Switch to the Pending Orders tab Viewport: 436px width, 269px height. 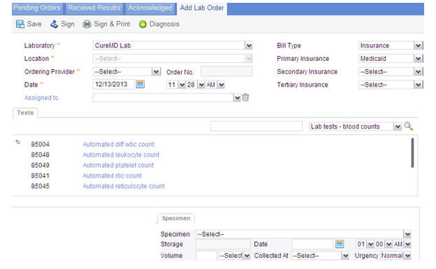(x=37, y=8)
